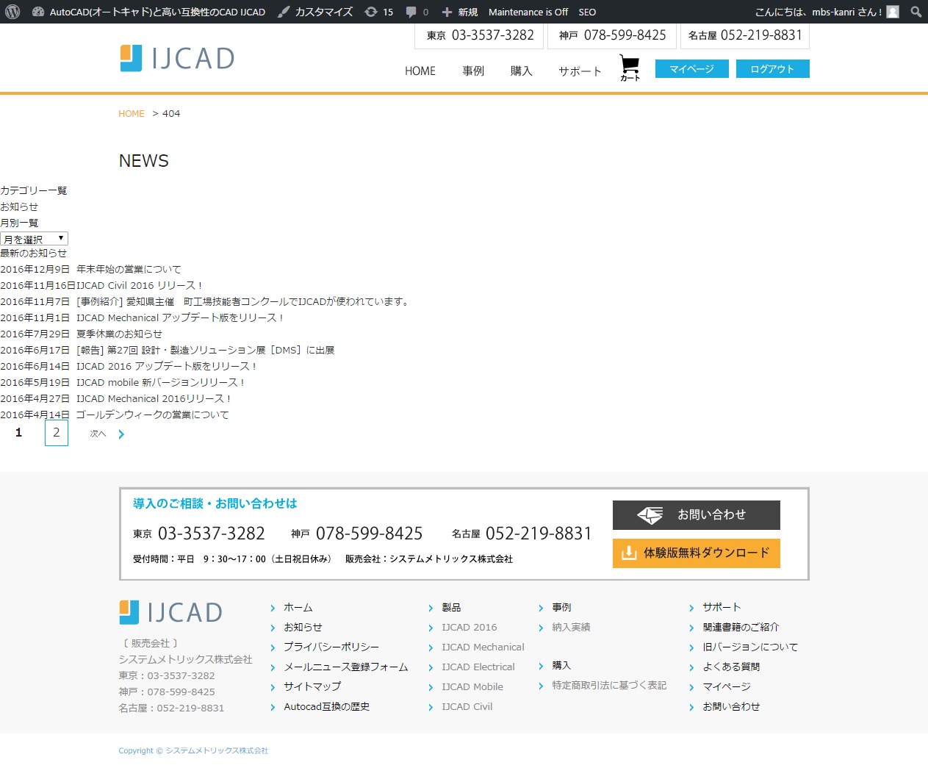928x768 pixels.
Task: Click the 特定商取引法に基づく表記 footer link
Action: point(610,686)
